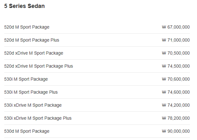Click price ₩ 70,600,000
This screenshot has height=140, width=197.
click(x=176, y=79)
